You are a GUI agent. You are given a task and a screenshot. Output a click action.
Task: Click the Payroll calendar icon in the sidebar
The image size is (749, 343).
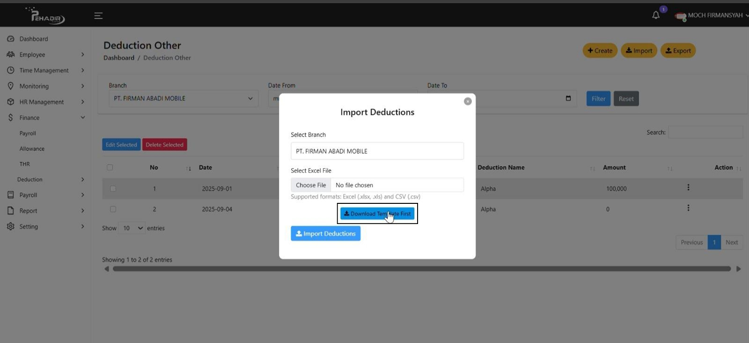pos(11,195)
